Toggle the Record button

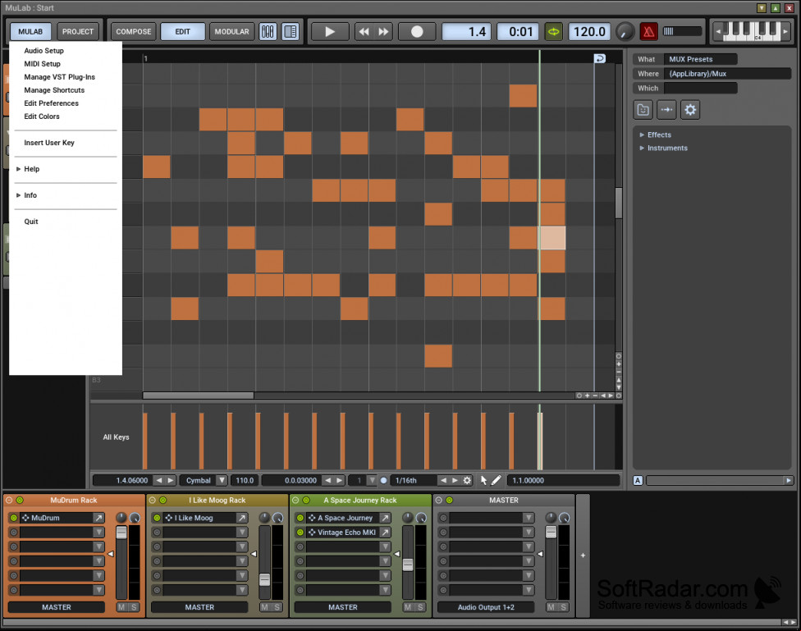pyautogui.click(x=417, y=32)
